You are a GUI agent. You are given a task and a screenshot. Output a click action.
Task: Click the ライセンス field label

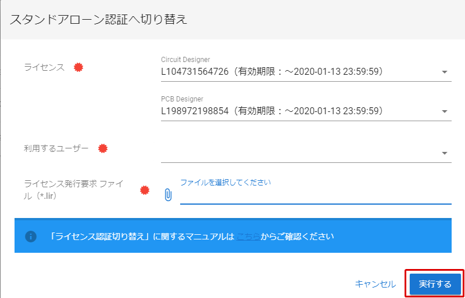44,67
